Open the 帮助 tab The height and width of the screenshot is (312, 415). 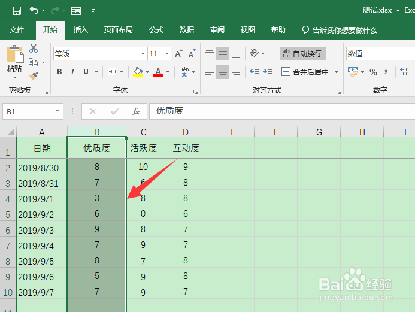[278, 29]
